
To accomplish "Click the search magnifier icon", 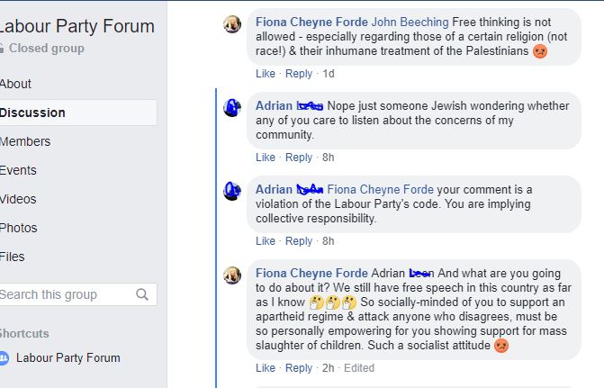I will click(142, 294).
